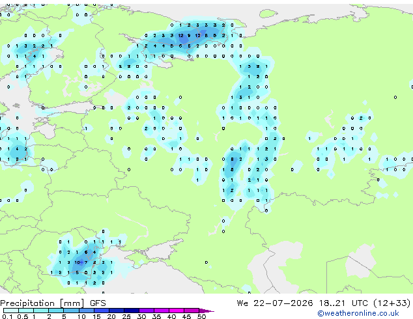Pick the legend swatch between 15 and 20
Viewport: 413px width, 319px height.
click(102, 311)
